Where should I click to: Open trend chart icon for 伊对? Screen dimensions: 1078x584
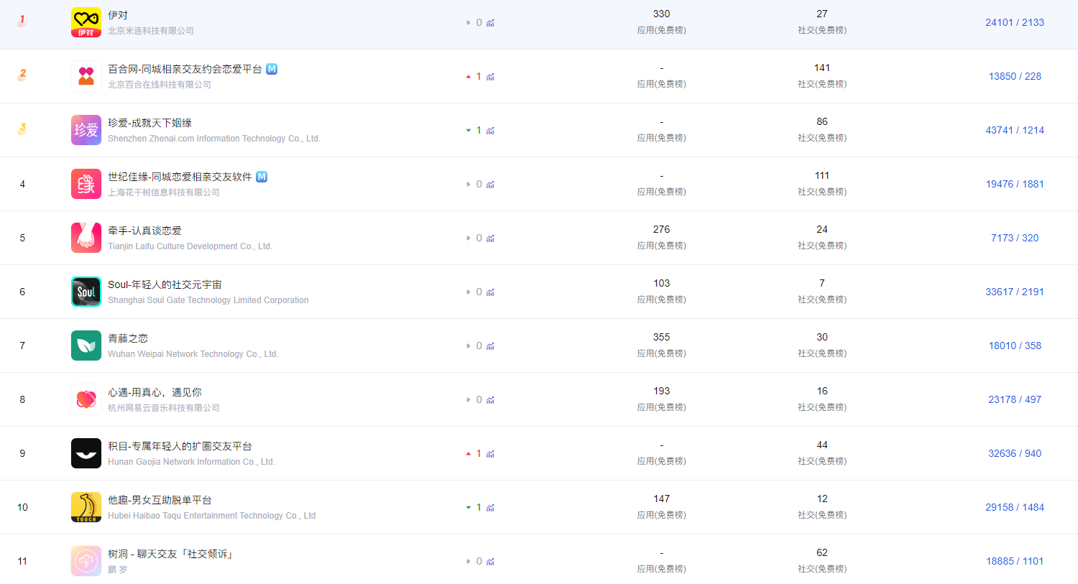point(490,23)
